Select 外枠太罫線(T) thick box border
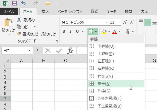Image resolution: width=157 pixels, height=110 pixels. (116, 98)
